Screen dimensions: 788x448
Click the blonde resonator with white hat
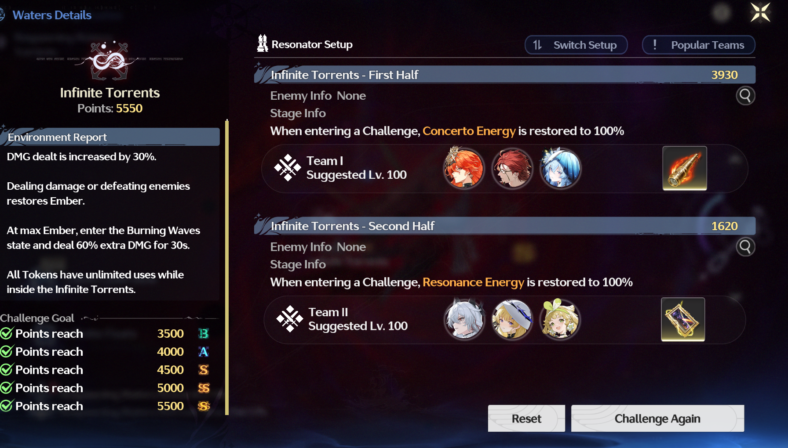[x=512, y=319]
